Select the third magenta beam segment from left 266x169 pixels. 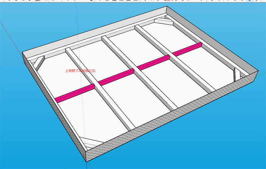tap(153, 63)
